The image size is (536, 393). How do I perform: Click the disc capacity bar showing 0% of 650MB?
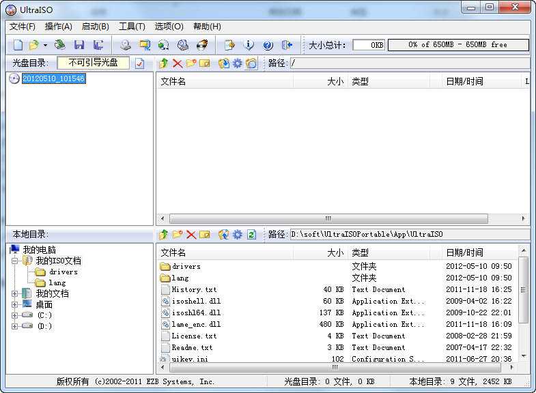coord(458,45)
